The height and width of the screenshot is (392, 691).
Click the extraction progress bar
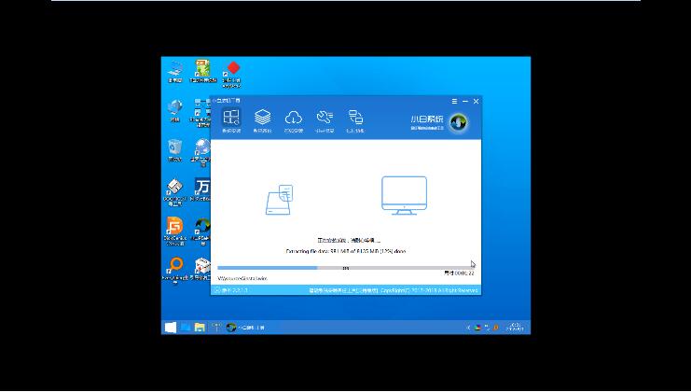[343, 267]
